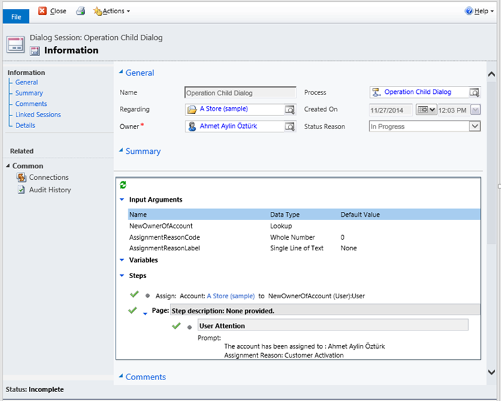Click the green checkmark beside Assign step
The image size is (501, 401).
click(134, 294)
